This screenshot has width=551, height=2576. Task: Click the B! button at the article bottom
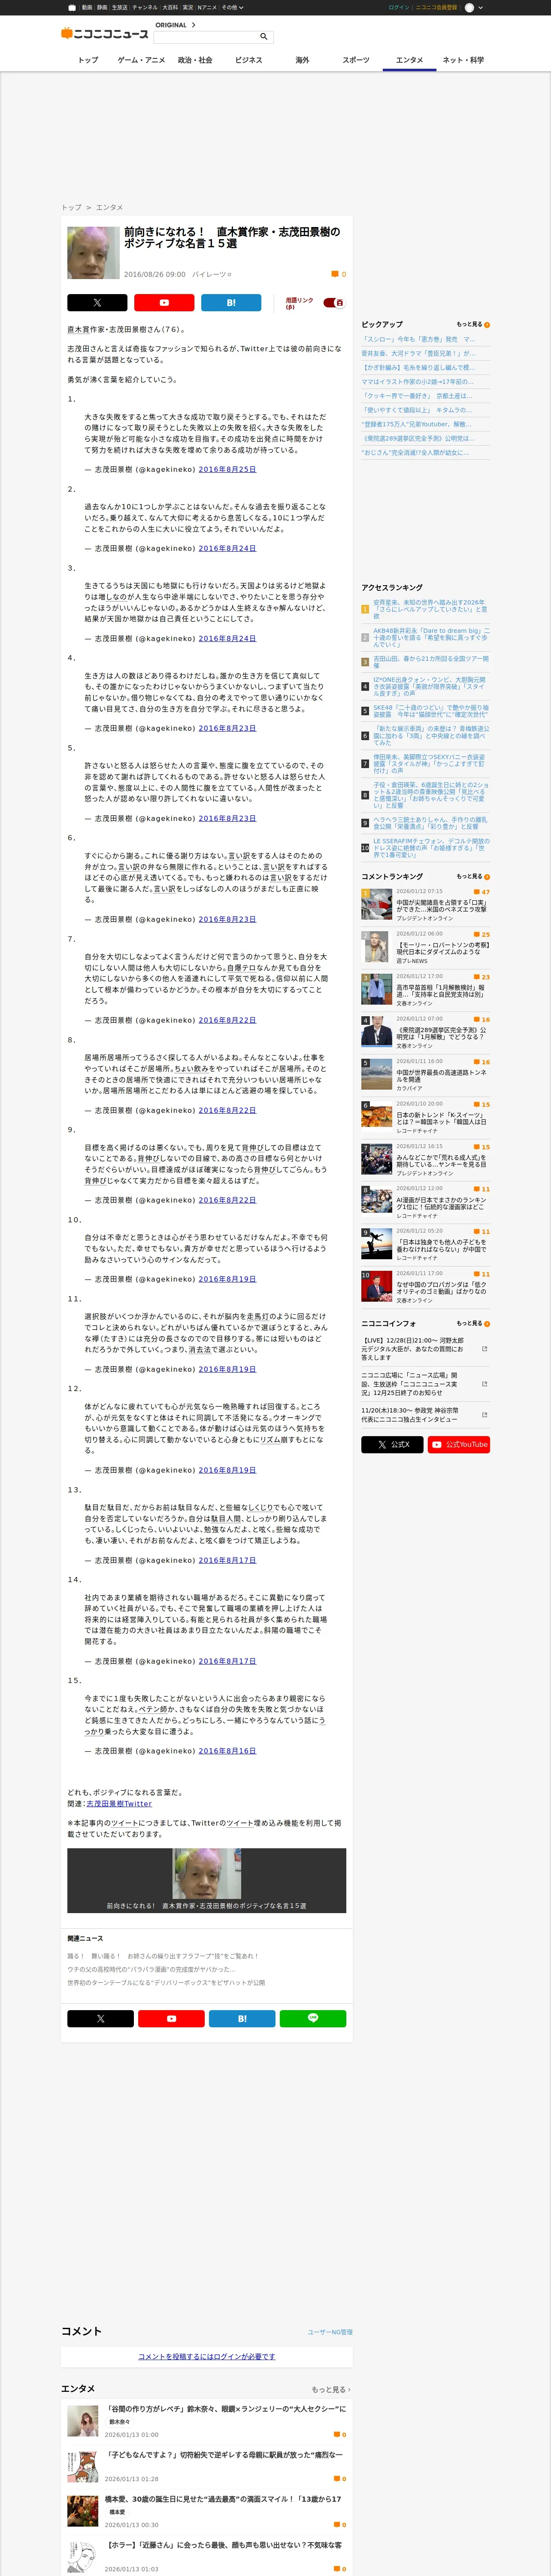point(242,2018)
